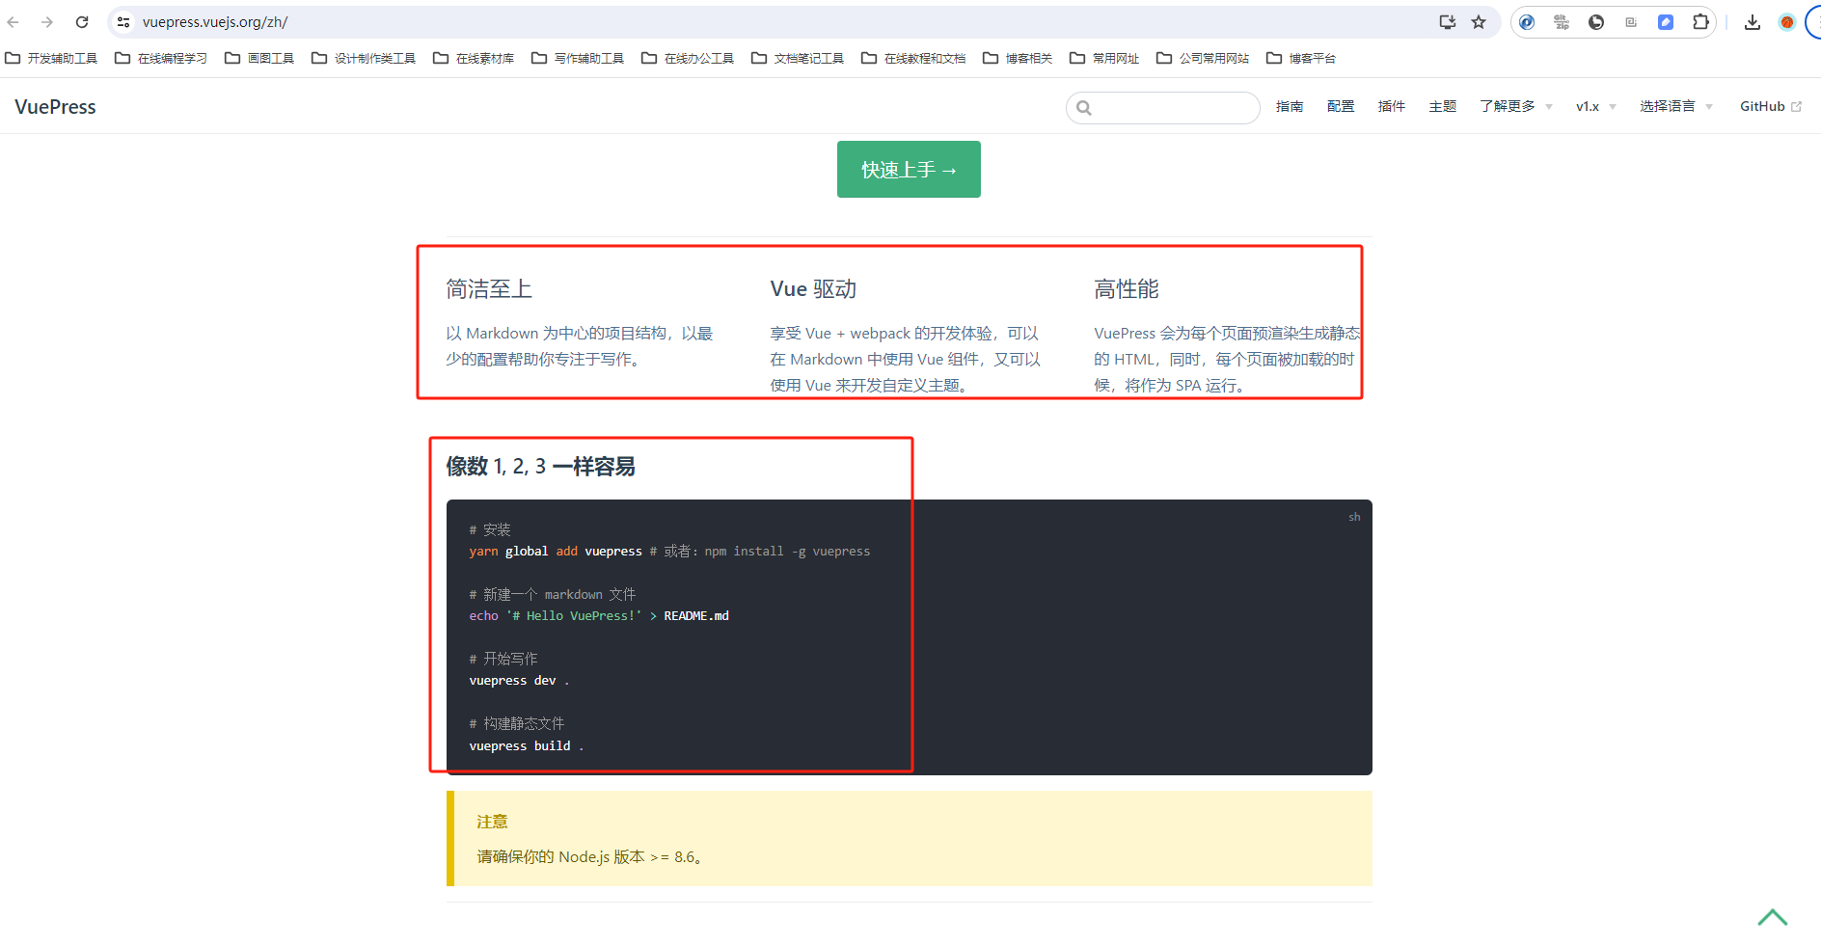Open the basketball profile avatar
The image size is (1821, 946).
(1787, 22)
